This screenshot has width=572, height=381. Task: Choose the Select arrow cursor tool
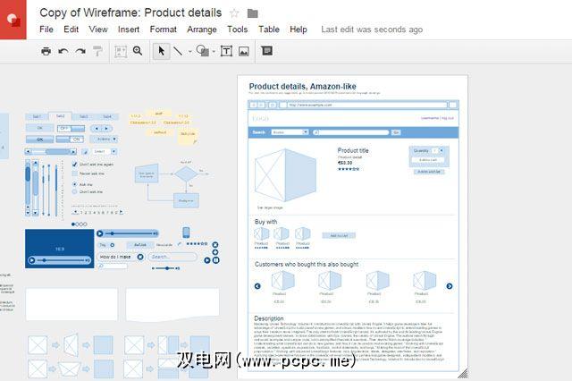click(161, 51)
